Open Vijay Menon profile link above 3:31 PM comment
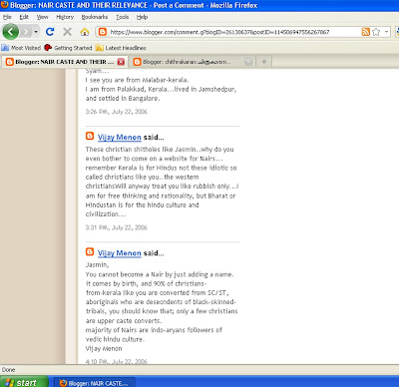 tap(120, 138)
